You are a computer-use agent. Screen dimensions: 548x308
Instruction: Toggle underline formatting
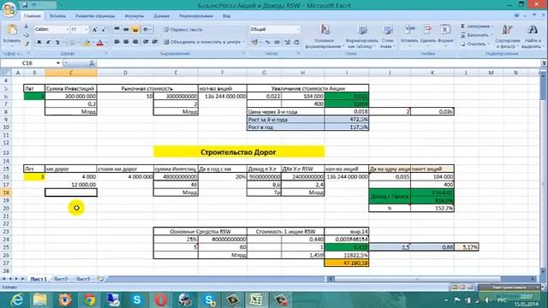pos(57,42)
